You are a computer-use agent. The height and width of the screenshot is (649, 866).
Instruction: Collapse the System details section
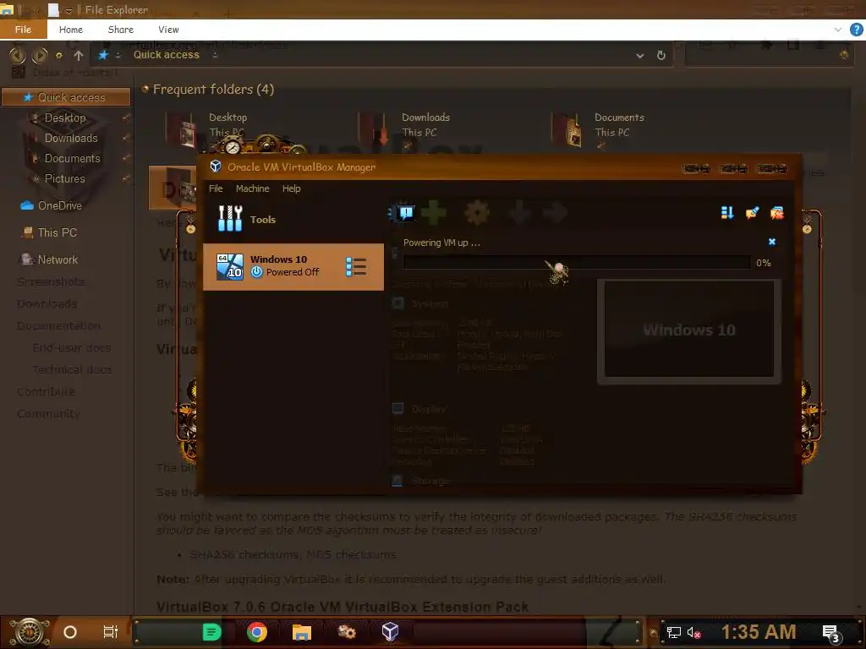[x=397, y=303]
